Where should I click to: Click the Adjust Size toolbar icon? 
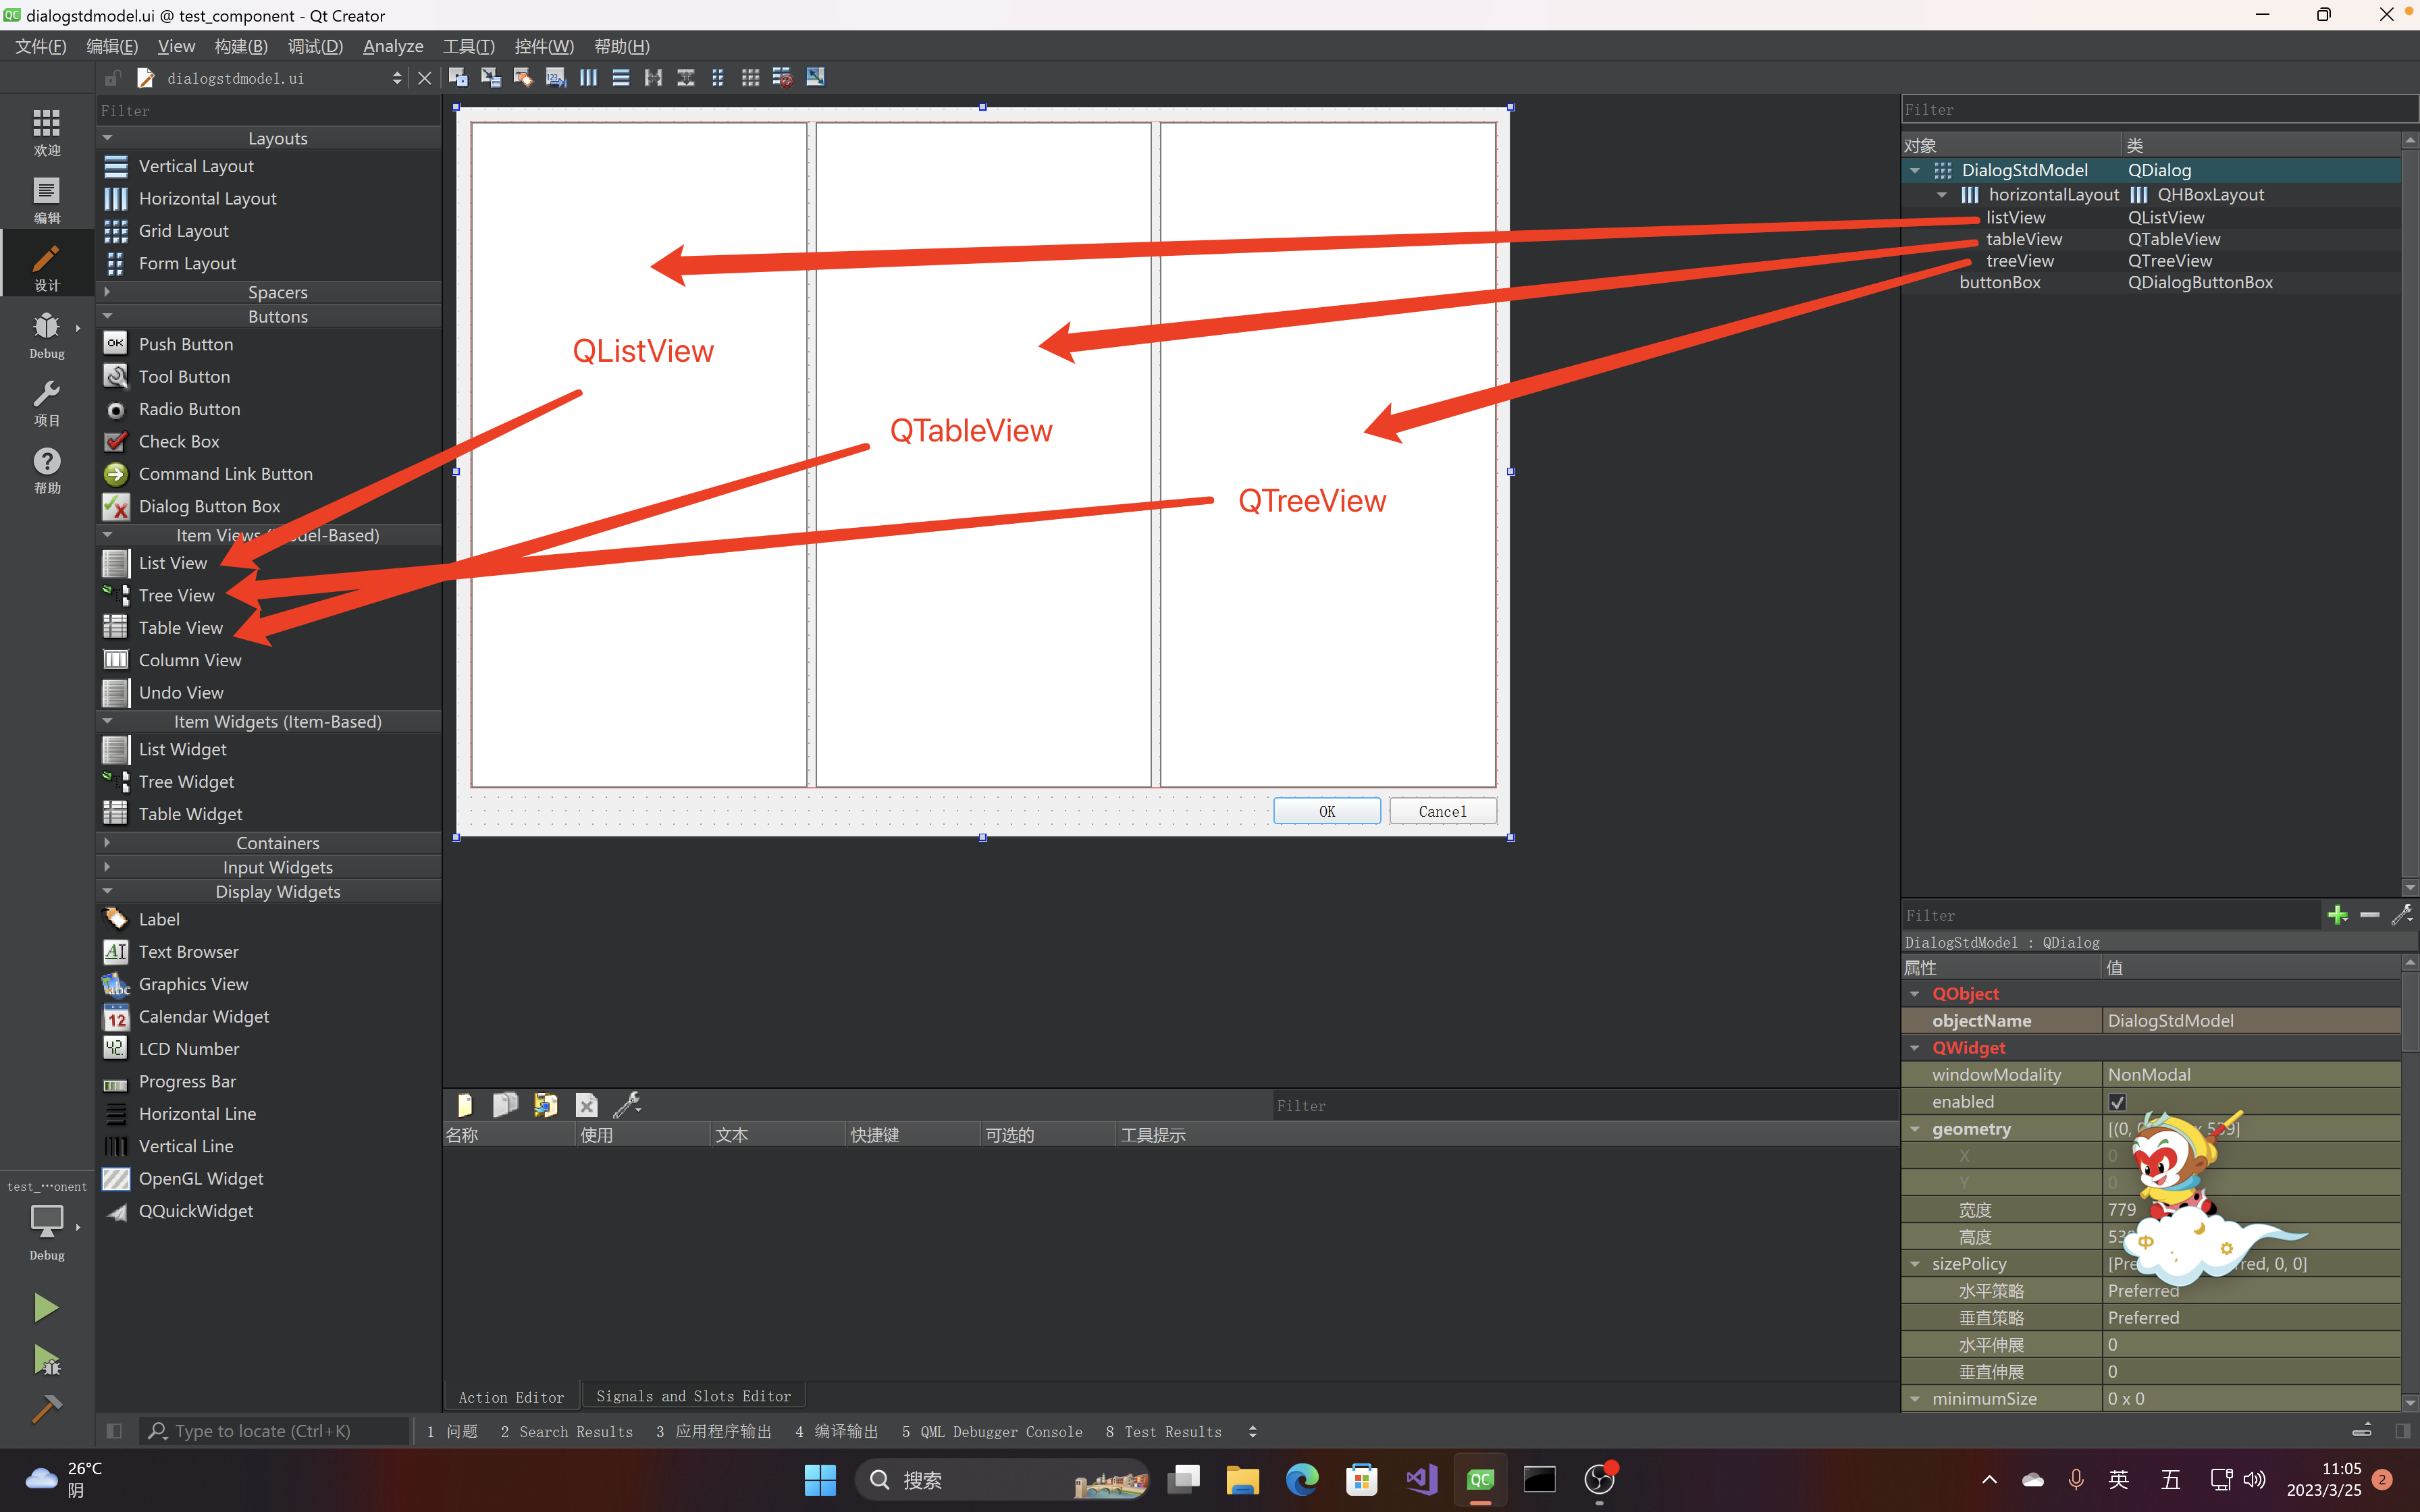point(815,77)
